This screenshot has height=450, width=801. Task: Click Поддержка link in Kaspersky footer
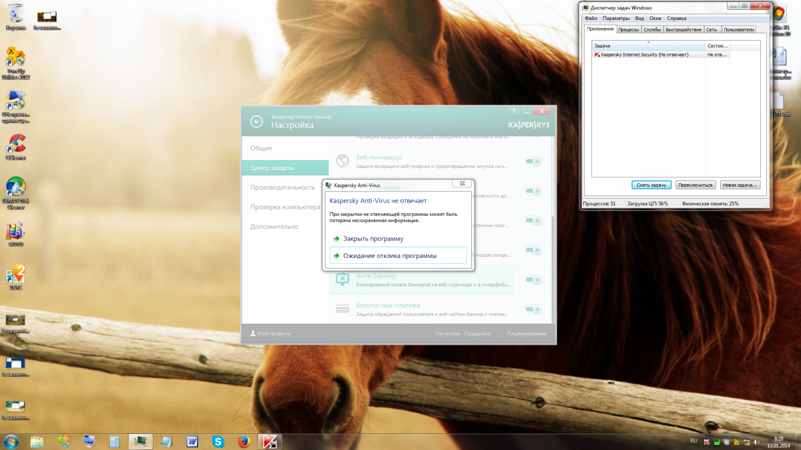pyautogui.click(x=477, y=333)
